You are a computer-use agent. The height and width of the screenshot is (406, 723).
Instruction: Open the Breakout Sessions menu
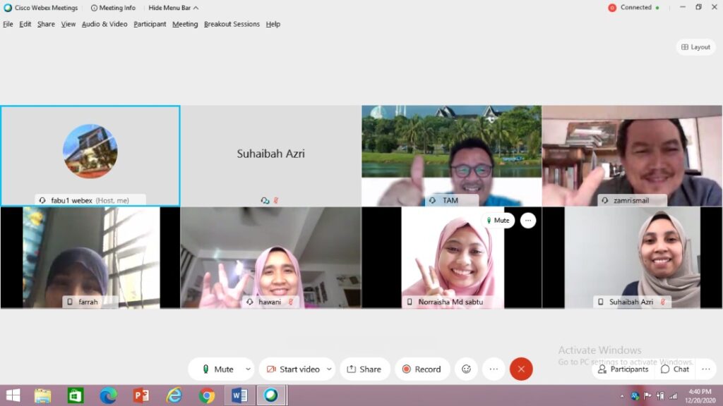[x=232, y=24]
